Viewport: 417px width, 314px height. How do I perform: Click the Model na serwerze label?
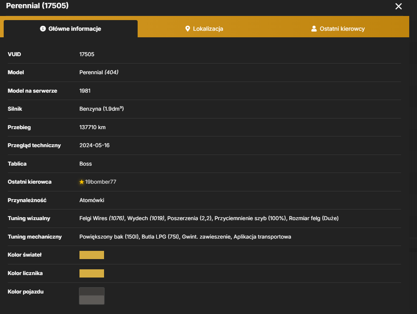33,91
